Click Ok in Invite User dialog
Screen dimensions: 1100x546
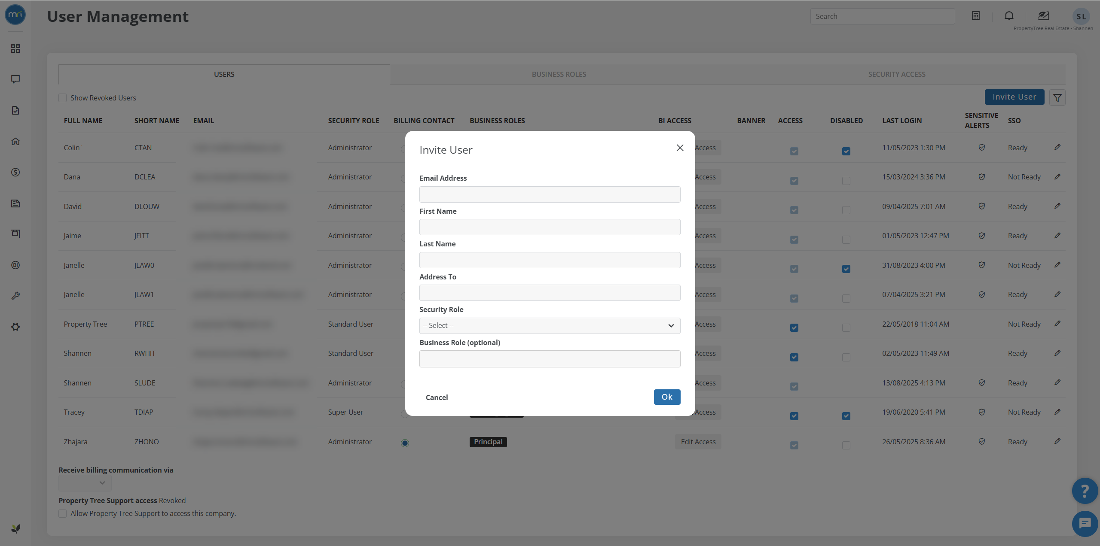(x=667, y=397)
